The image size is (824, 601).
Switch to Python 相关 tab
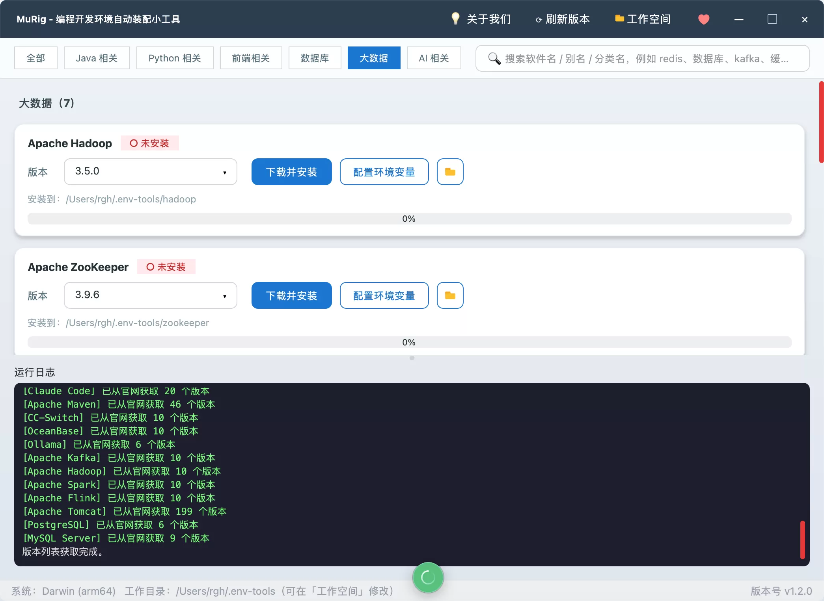[x=175, y=58]
